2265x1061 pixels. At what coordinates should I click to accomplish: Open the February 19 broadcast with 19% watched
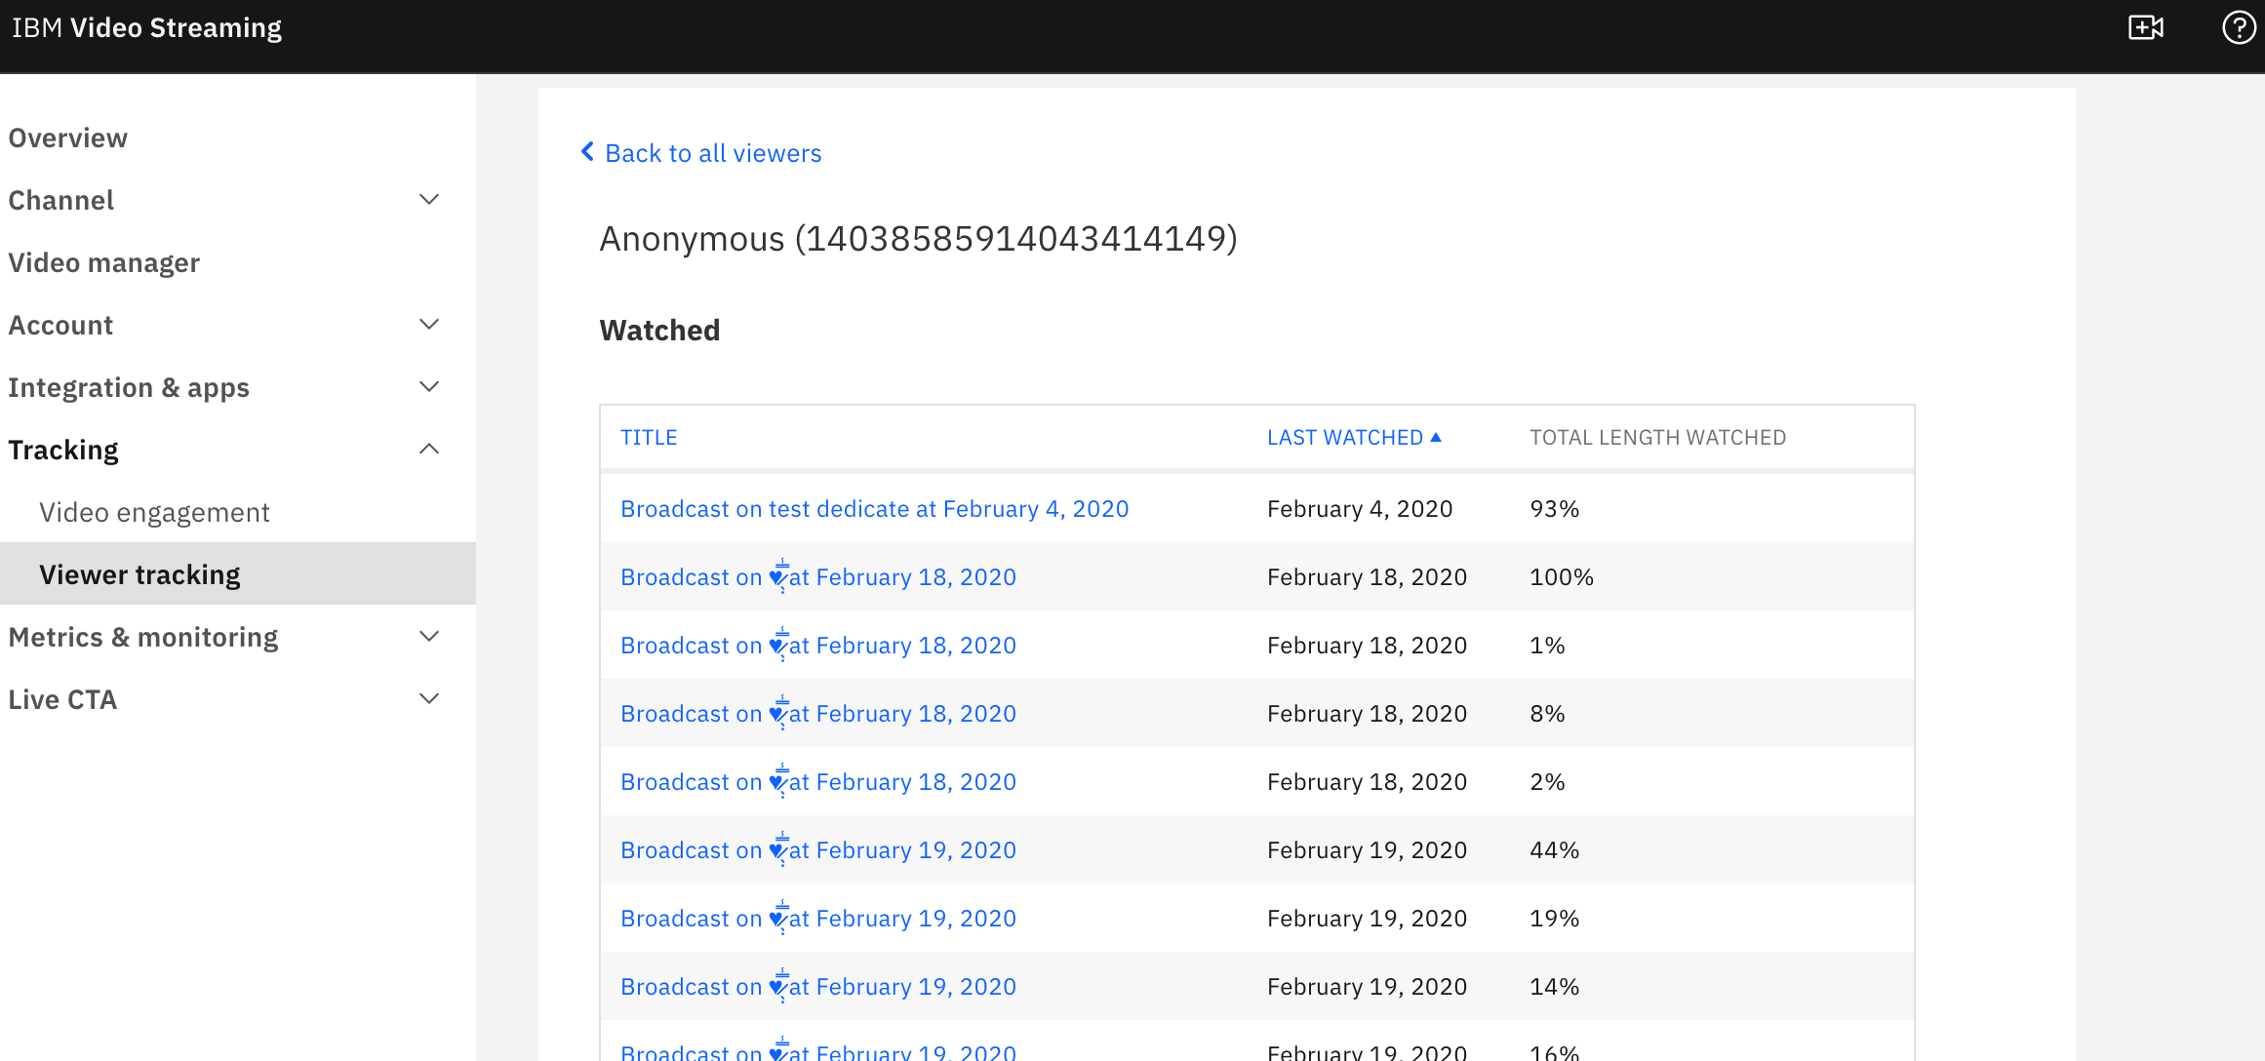(x=818, y=919)
